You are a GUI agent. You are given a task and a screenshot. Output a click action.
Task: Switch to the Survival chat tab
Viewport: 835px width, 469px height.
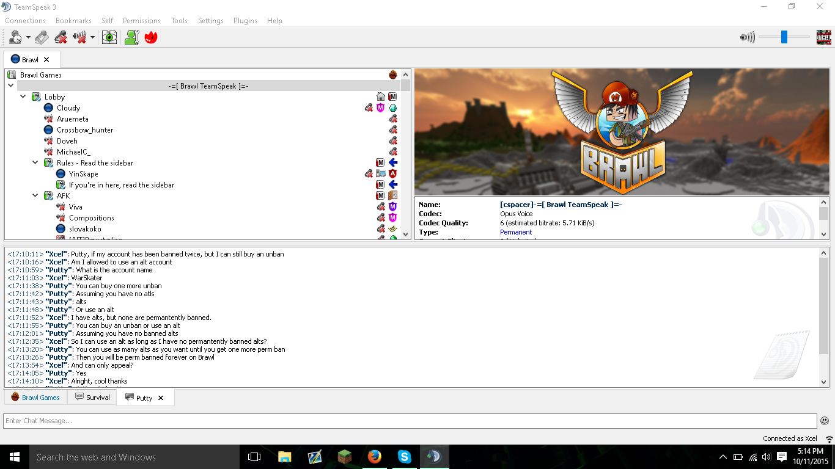(92, 398)
